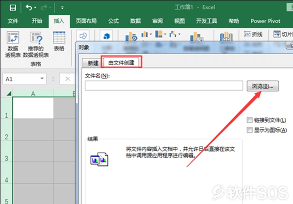Click the blue add-ins icon
293x204 pixels.
(x=106, y=36)
